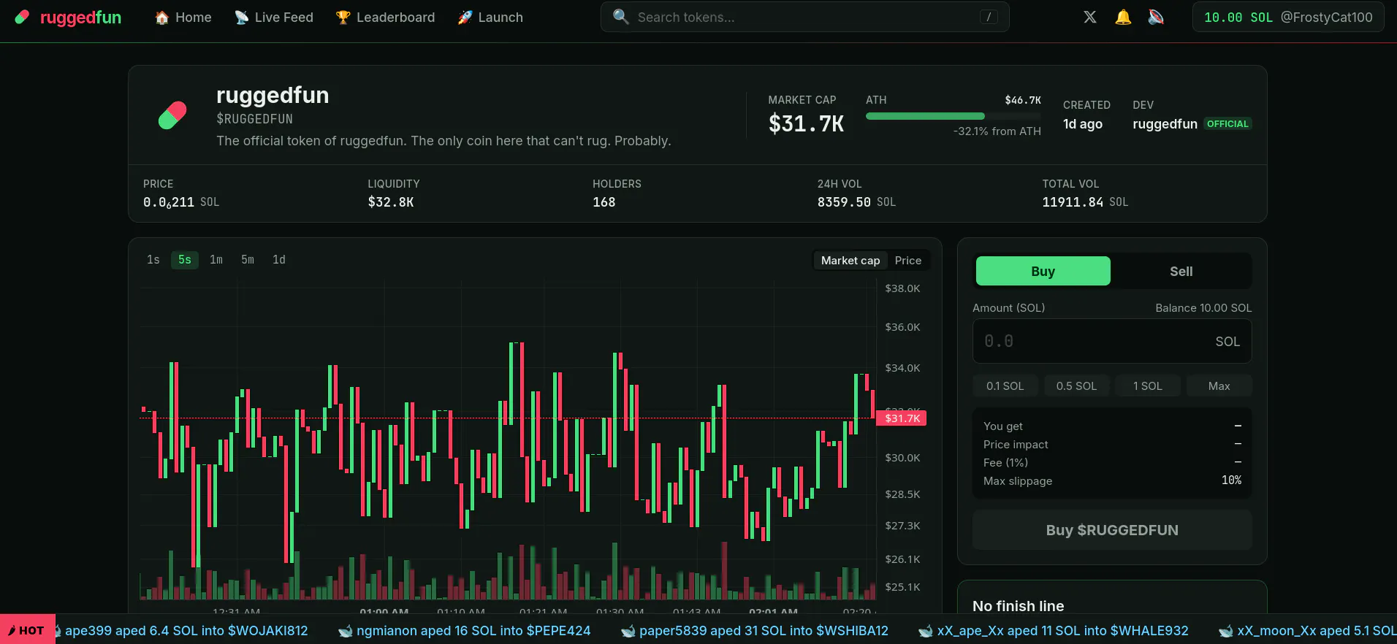Image resolution: width=1397 pixels, height=644 pixels.
Task: Open the Launch page
Action: [490, 18]
